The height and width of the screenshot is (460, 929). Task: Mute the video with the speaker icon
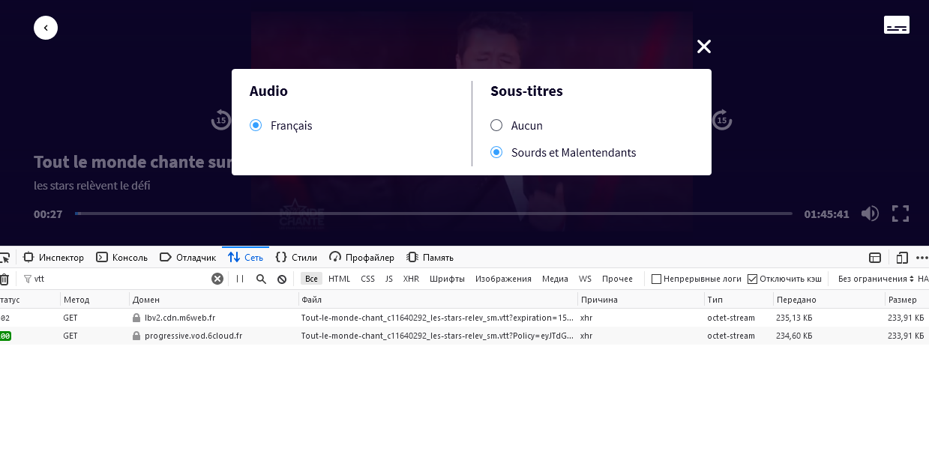(870, 214)
